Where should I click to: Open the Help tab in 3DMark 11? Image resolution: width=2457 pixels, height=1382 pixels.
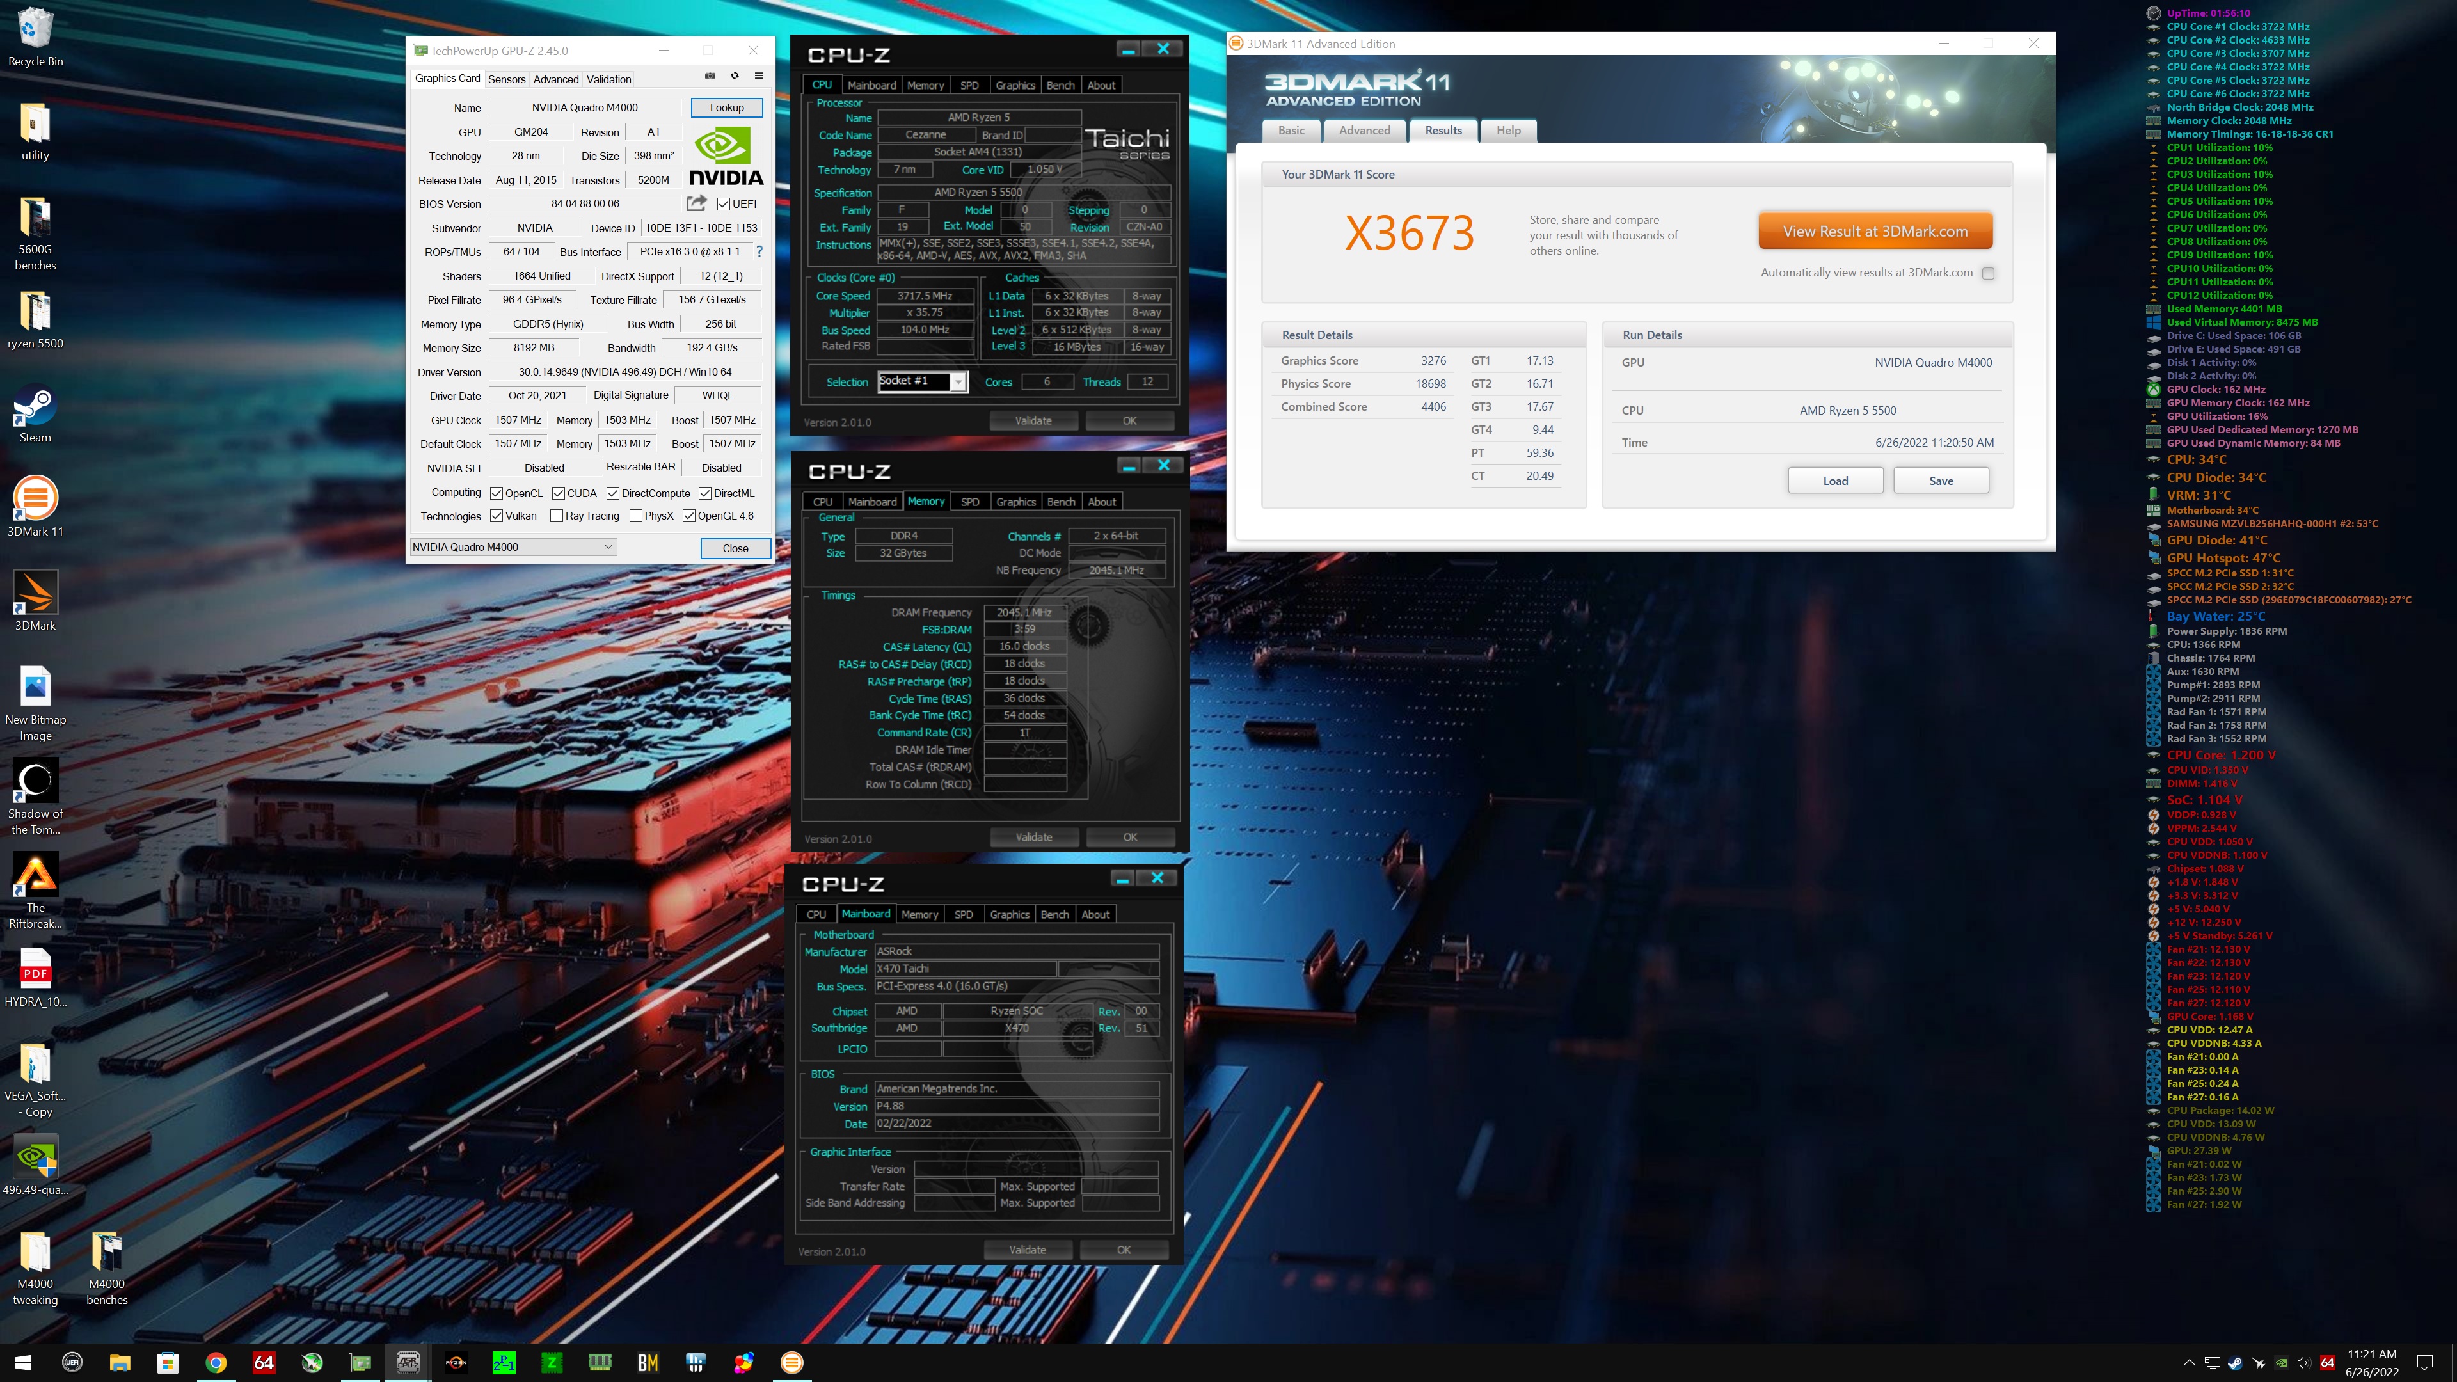tap(1509, 131)
